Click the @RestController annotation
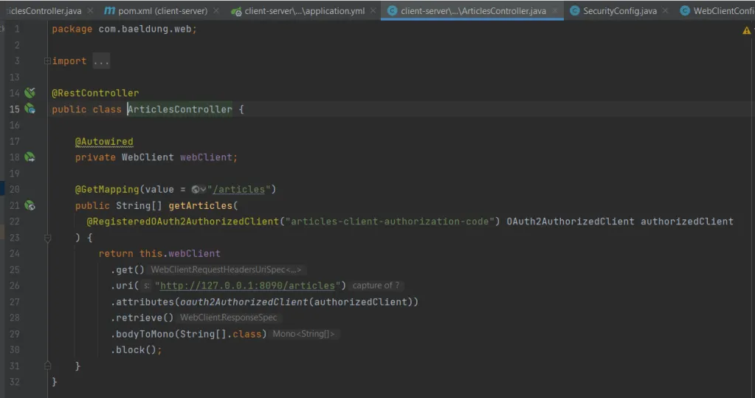Viewport: 755px width, 398px height. [x=95, y=93]
